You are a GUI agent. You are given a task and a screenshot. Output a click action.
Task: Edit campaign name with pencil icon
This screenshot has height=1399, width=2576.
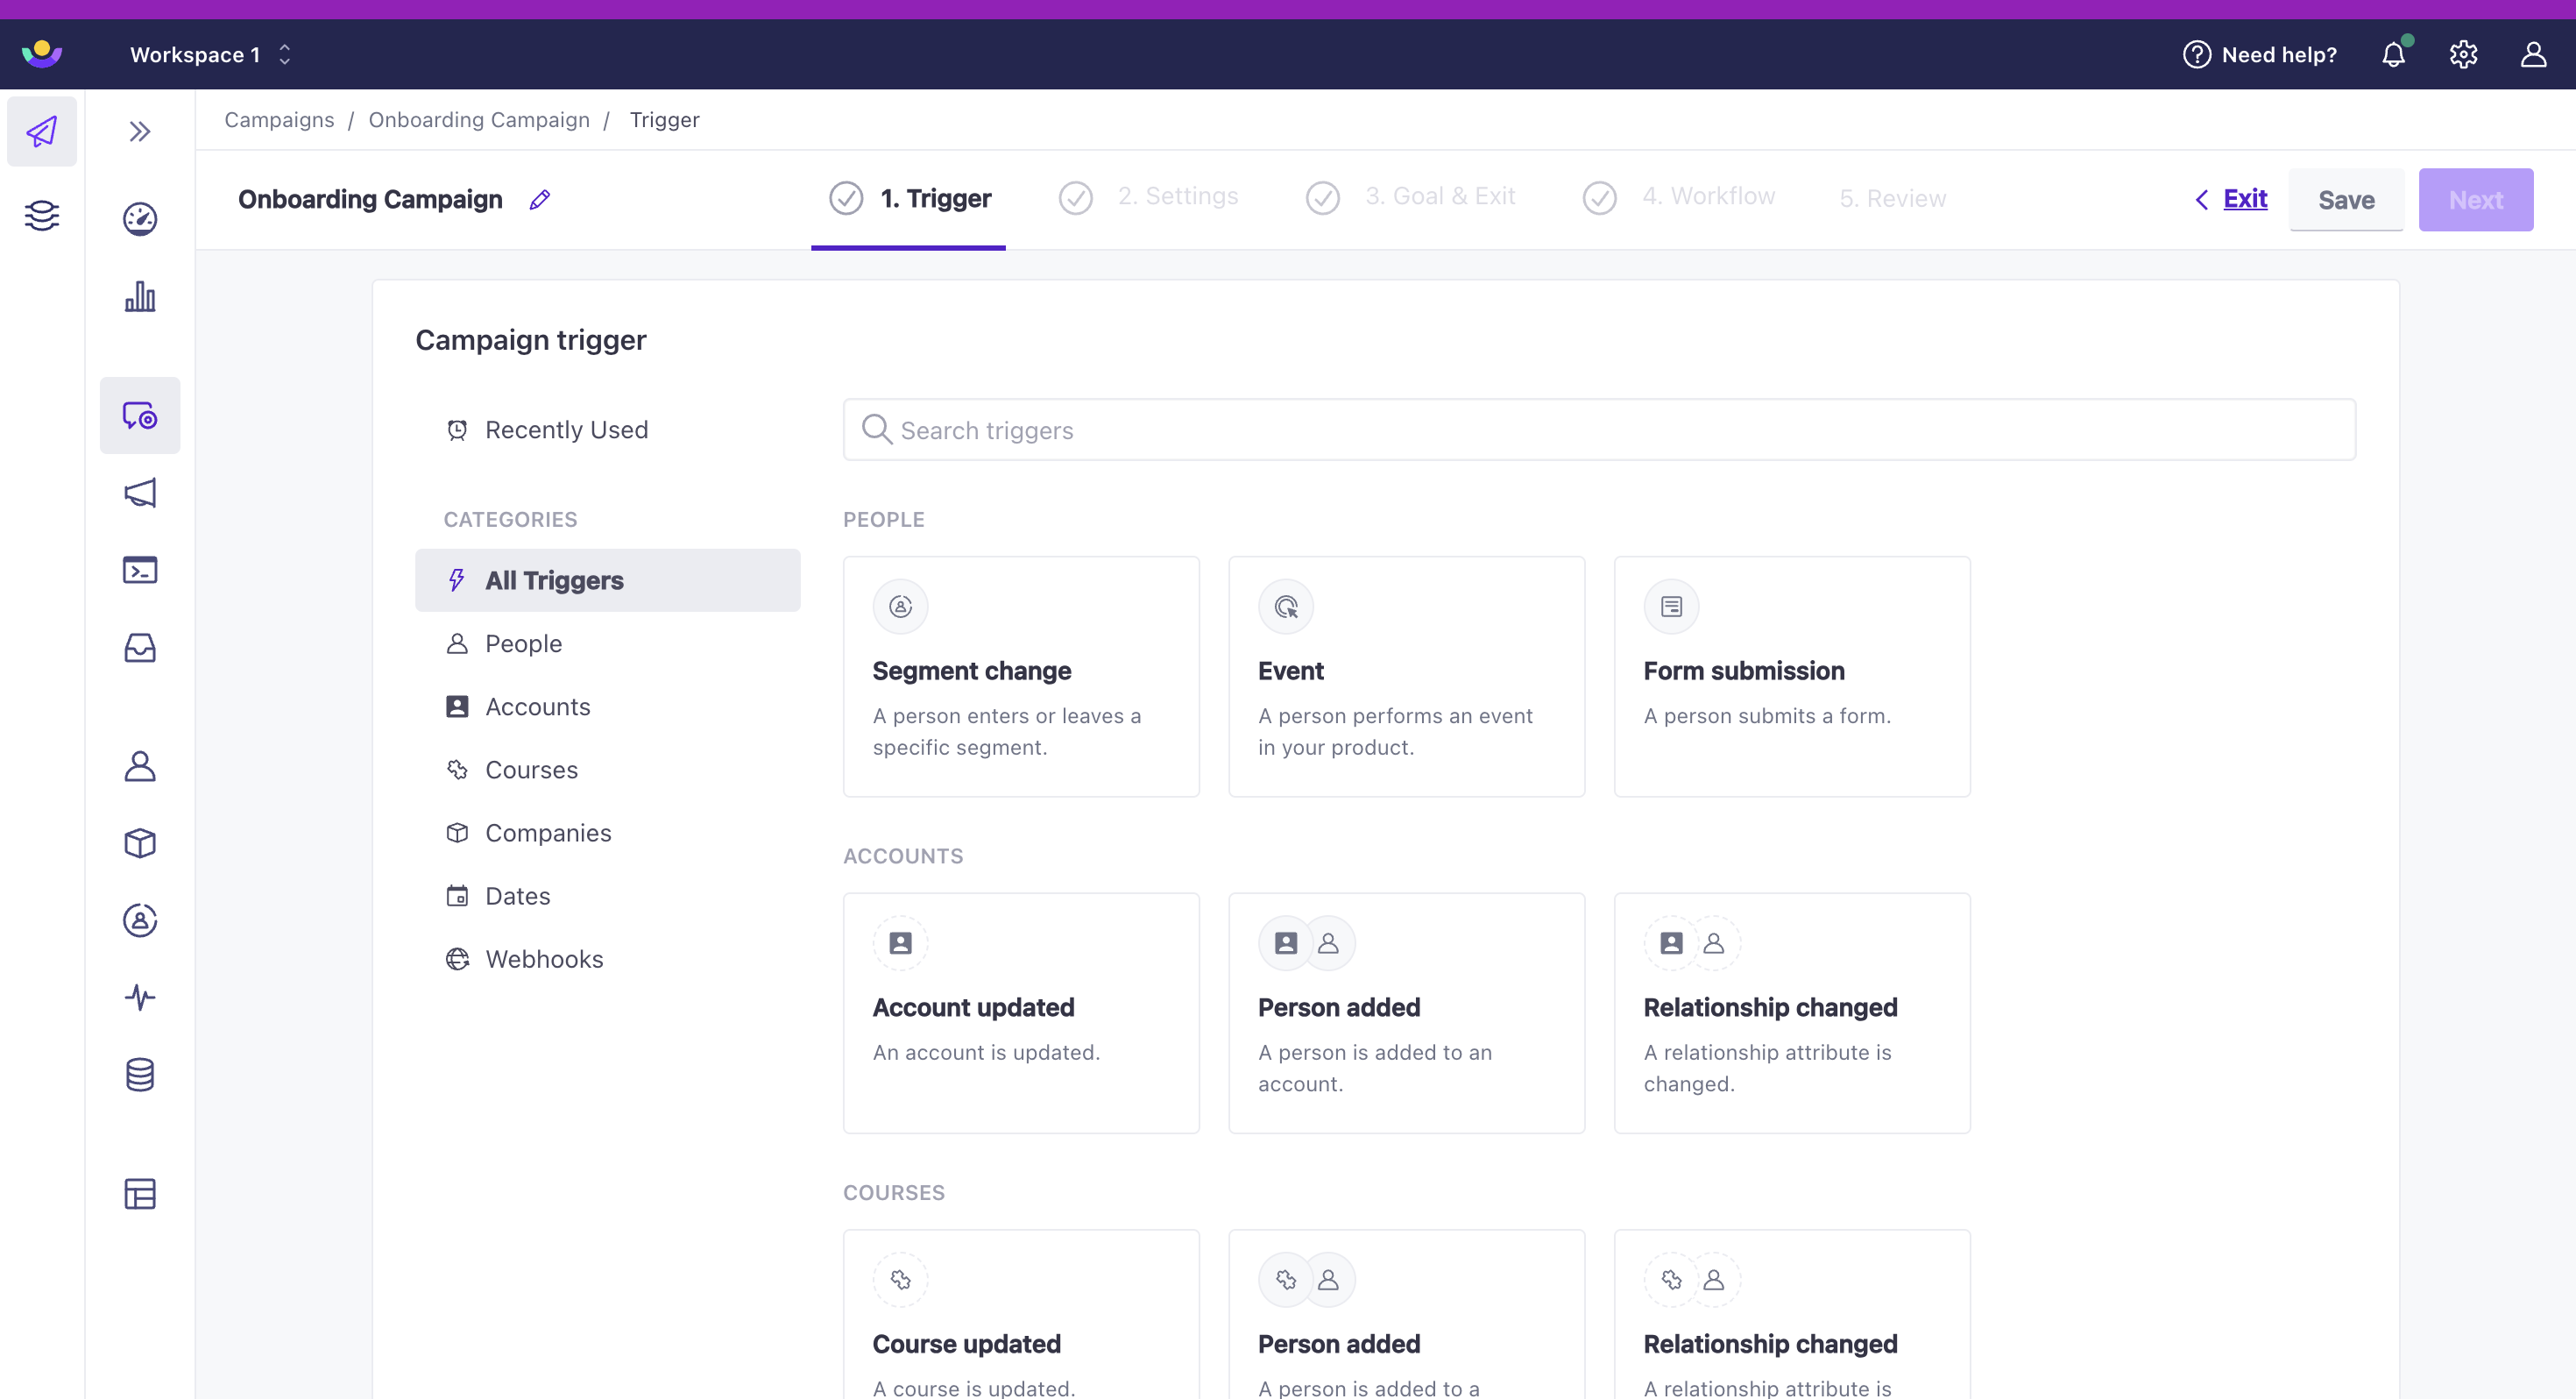pos(540,199)
